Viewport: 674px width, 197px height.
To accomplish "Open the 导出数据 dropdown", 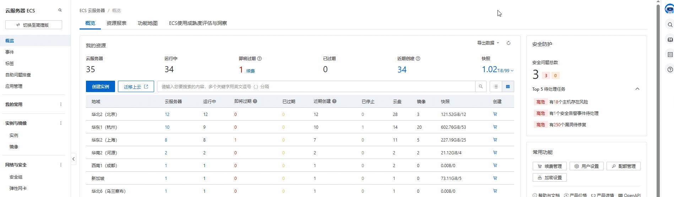I will point(488,43).
